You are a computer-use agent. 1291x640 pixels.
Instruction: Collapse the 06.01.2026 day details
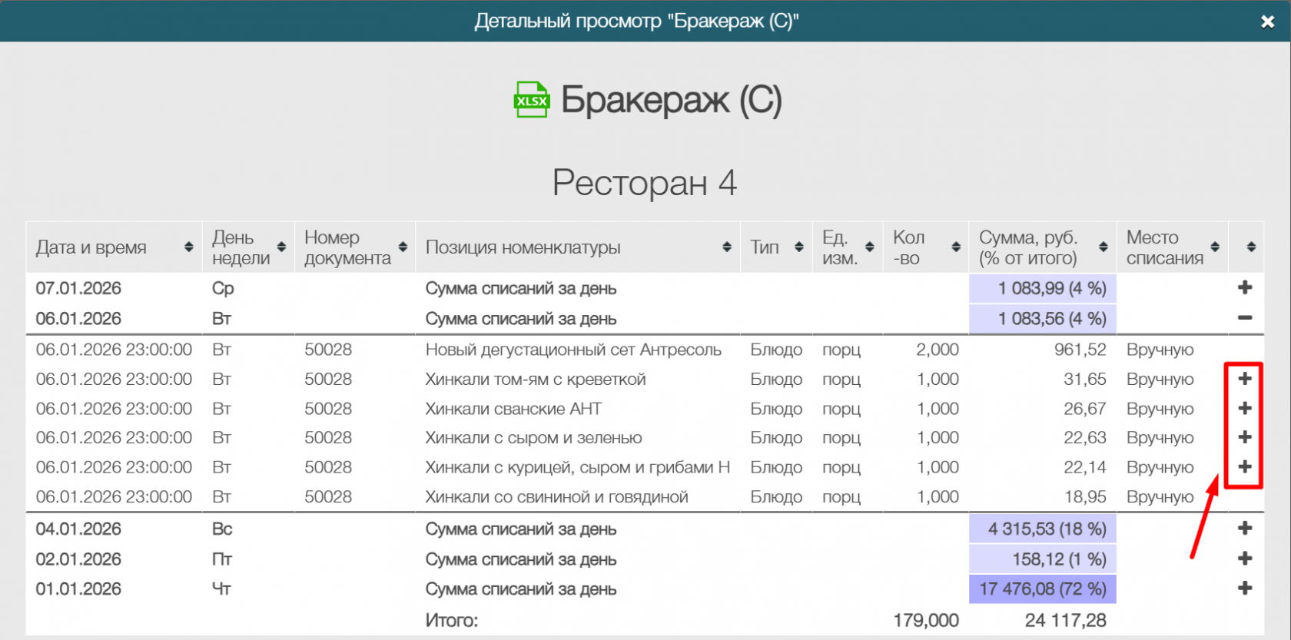click(1245, 318)
